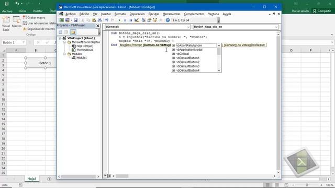The width and height of the screenshot is (335, 188).
Task: Open the Ayuda menu
Action: coord(227,14)
